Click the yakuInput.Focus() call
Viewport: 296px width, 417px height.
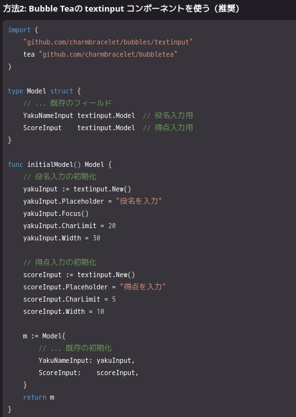[56, 213]
